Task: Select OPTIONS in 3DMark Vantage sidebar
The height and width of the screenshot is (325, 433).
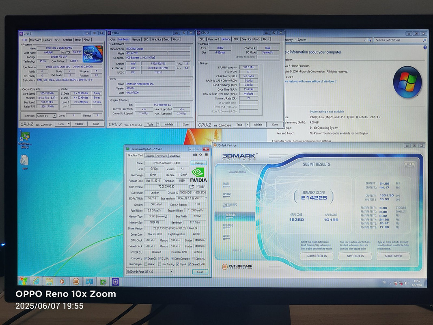Action: point(227,194)
